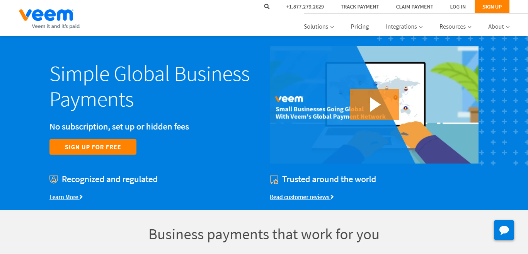Open the Pricing page
Image resolution: width=528 pixels, height=254 pixels.
click(x=360, y=27)
